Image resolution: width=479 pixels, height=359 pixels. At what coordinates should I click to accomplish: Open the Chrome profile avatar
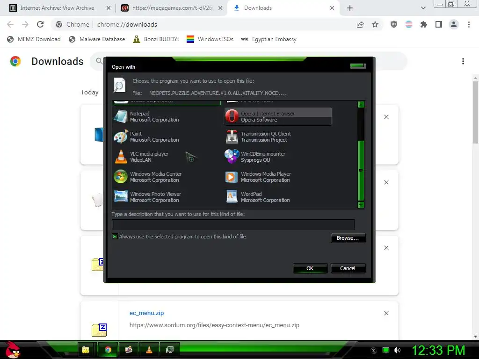tap(454, 24)
